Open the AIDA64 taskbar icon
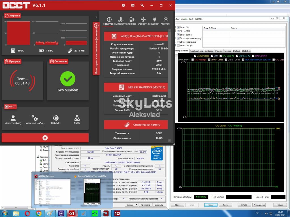 72,214
